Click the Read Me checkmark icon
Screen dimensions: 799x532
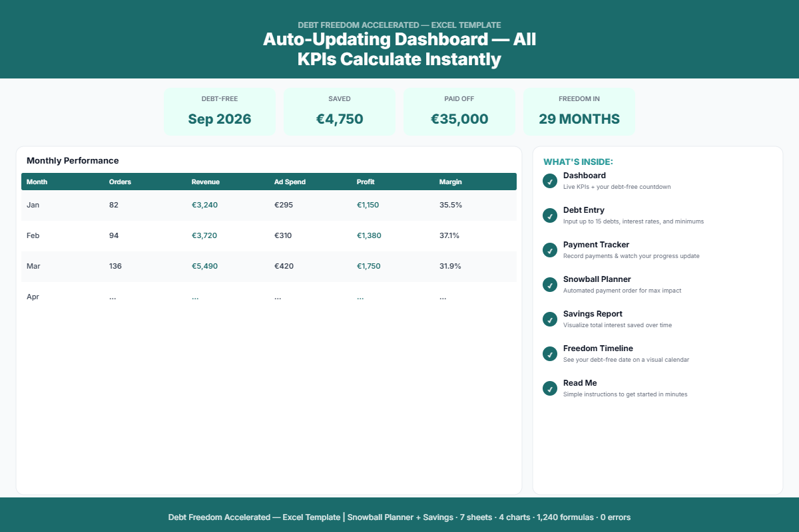pyautogui.click(x=549, y=388)
